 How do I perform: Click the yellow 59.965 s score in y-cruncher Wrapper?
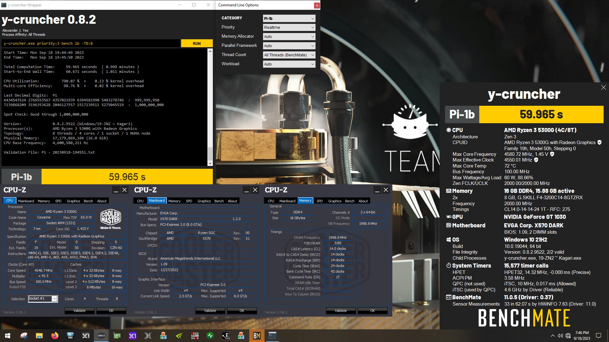click(127, 177)
